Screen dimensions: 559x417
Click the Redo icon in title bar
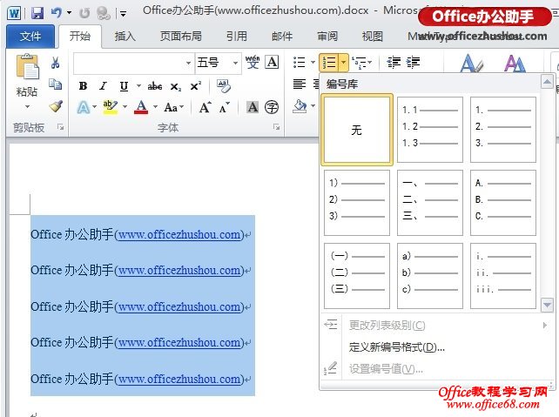(x=84, y=14)
